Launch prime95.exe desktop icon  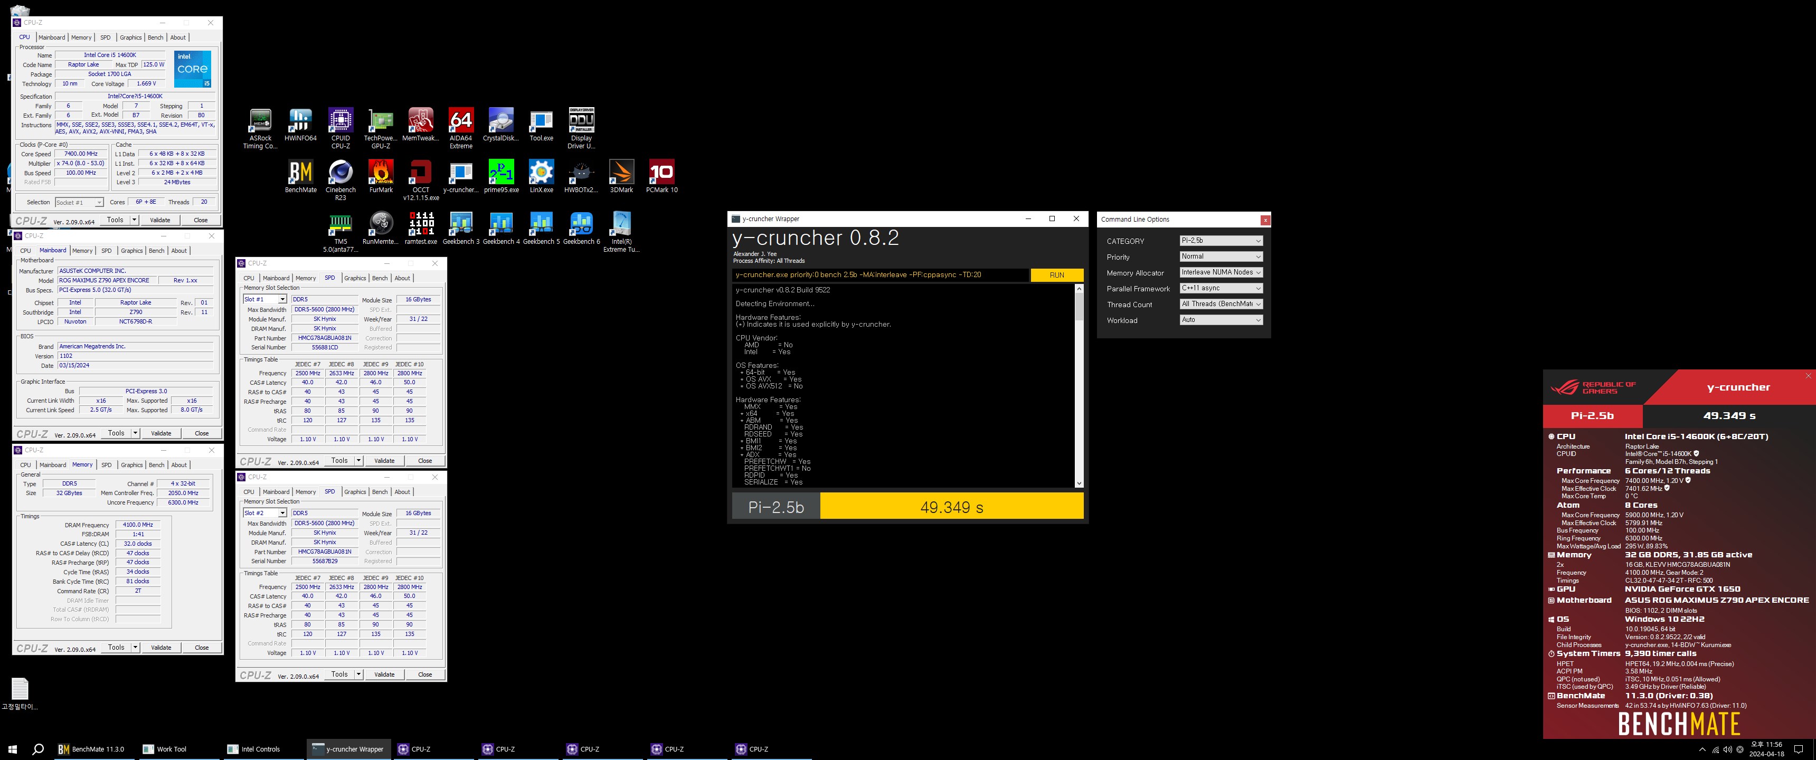[x=501, y=177]
